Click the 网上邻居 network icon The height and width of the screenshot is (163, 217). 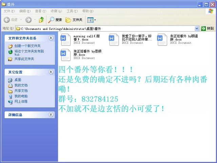10,102
